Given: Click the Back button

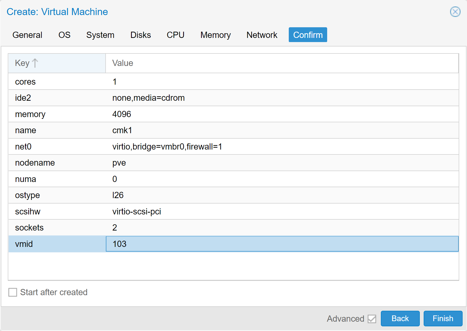Looking at the screenshot, I should (400, 319).
